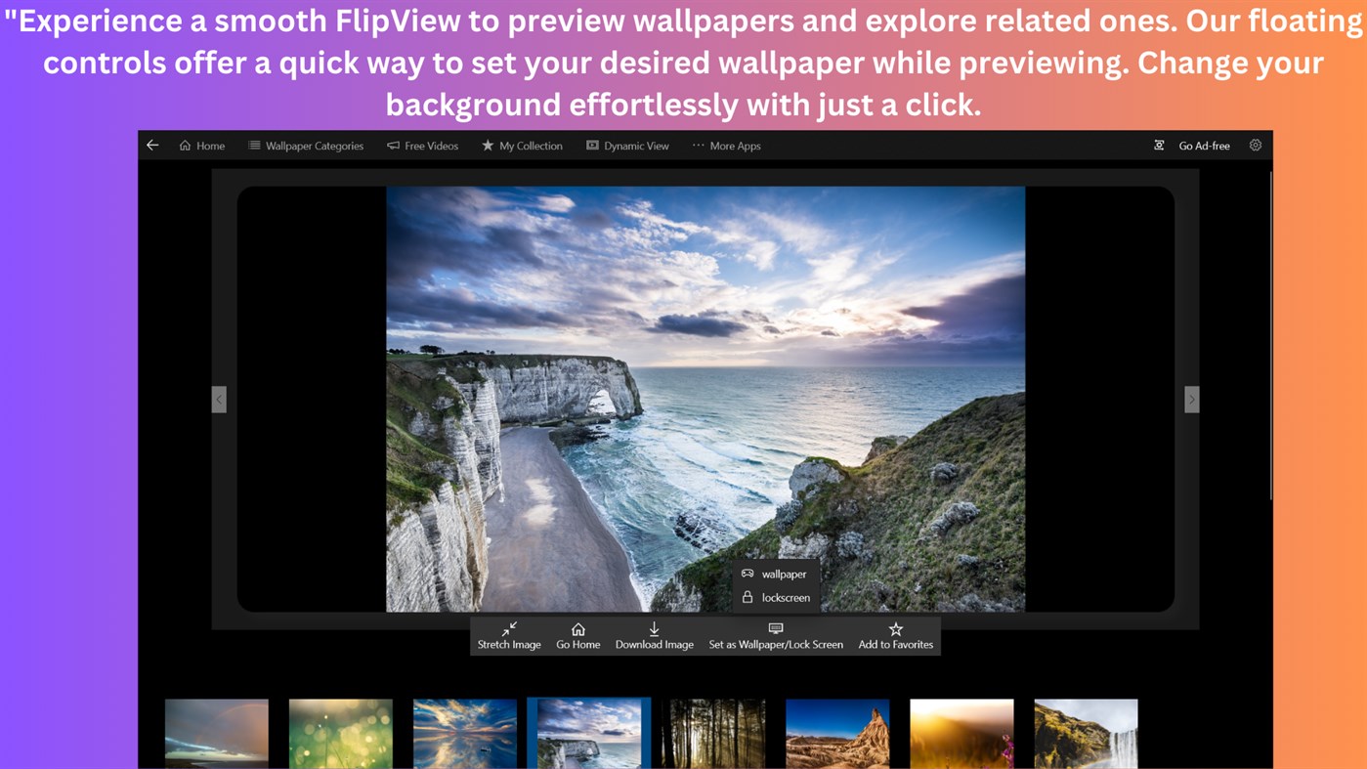Click the Go Ad-free icon

coord(1159,145)
